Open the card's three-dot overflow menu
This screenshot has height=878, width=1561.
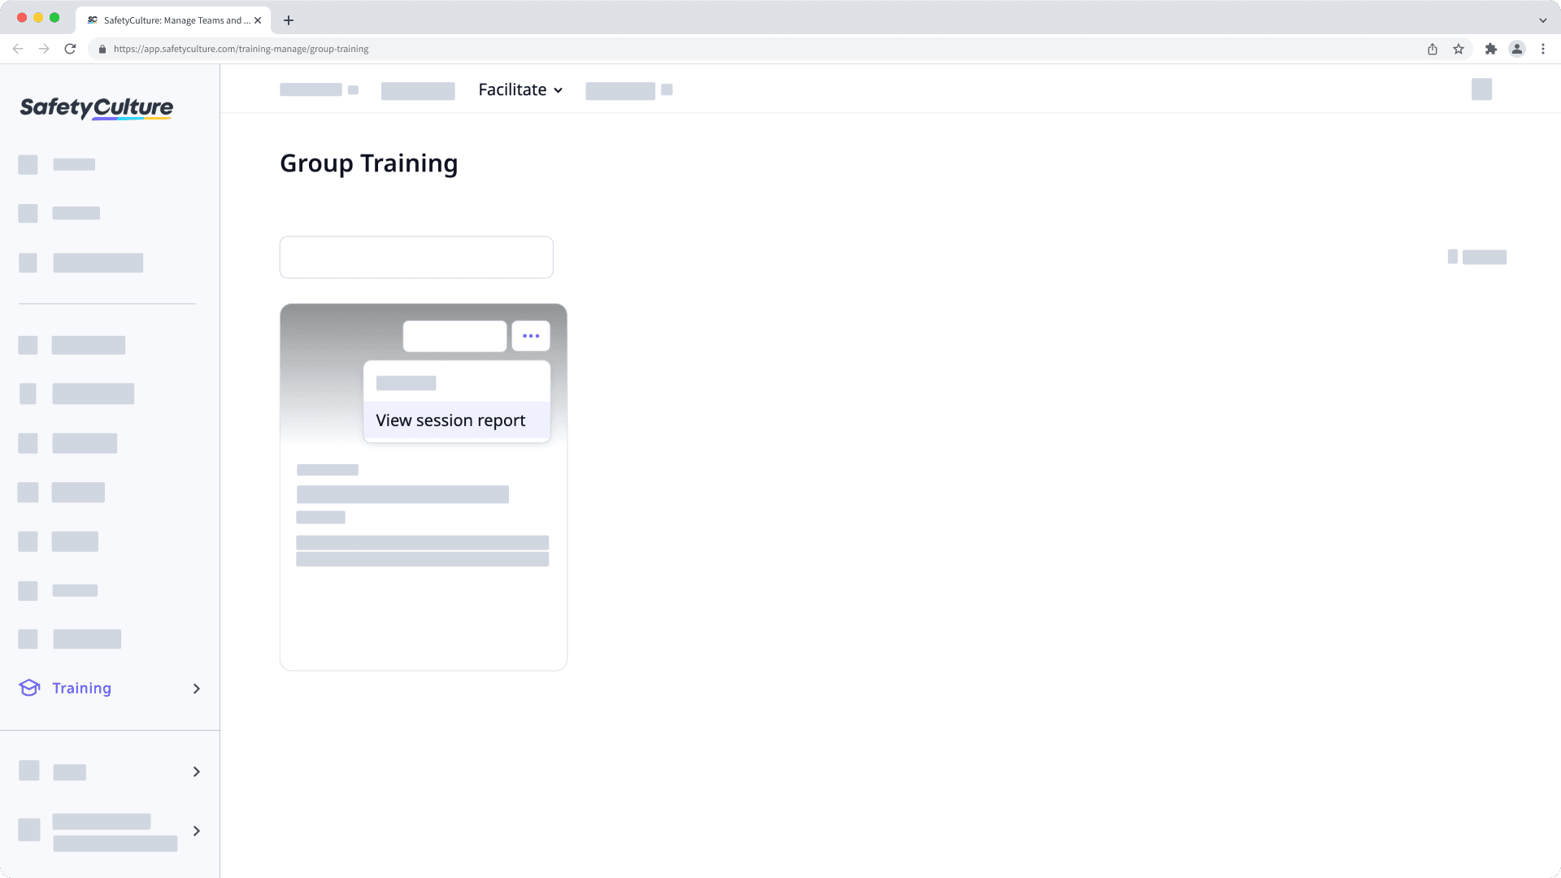coord(531,336)
